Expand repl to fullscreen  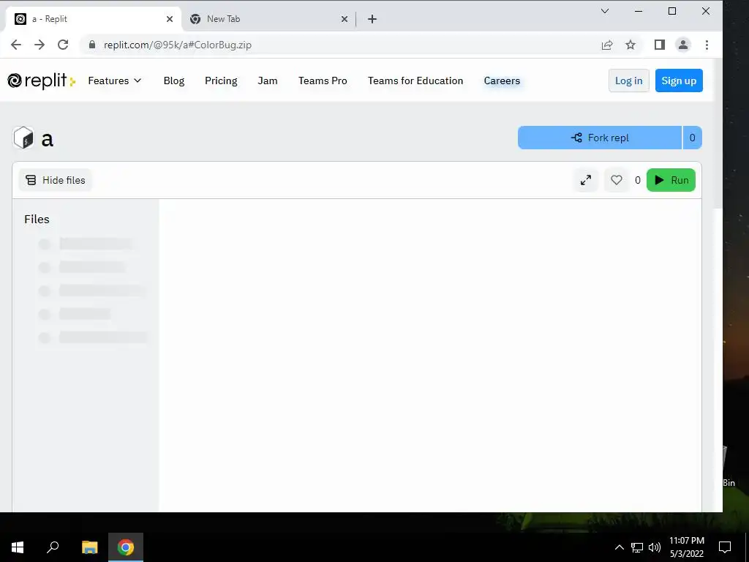[586, 180]
